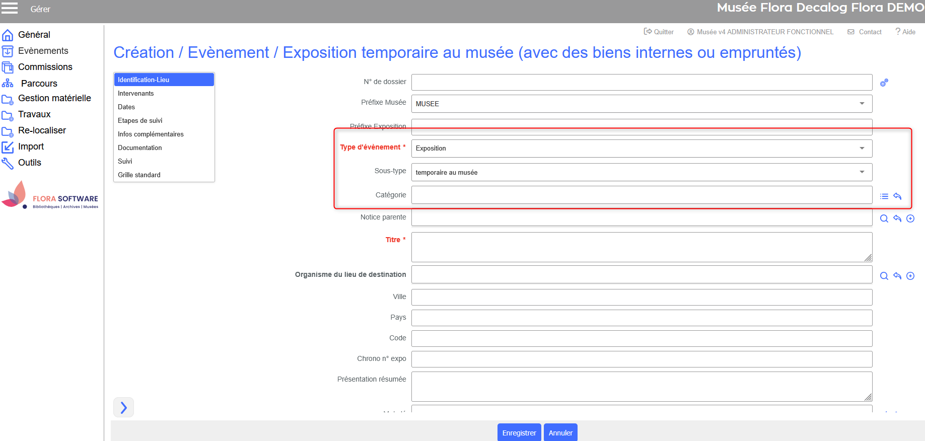Search Organisme du lieu de destination
Viewport: 925px width, 441px height.
tap(884, 276)
